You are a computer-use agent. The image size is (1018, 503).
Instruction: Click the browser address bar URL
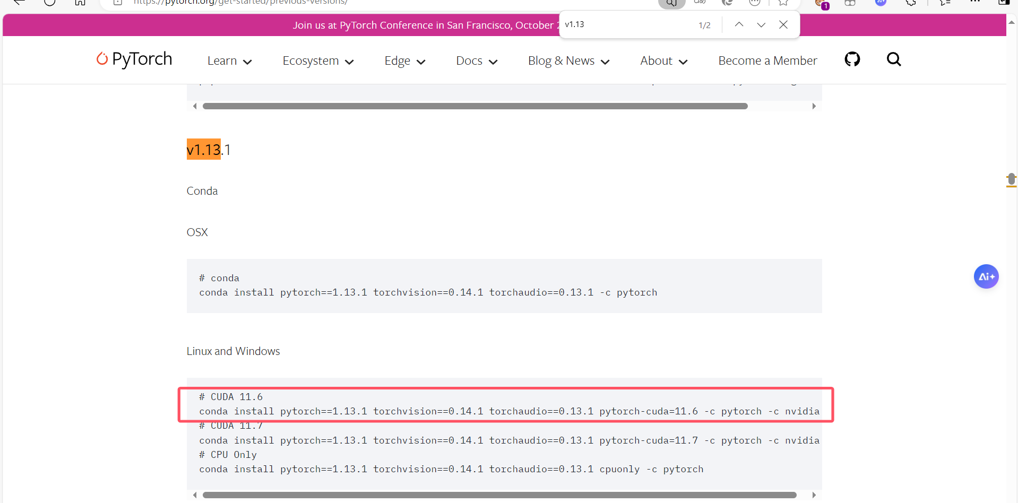240,2
